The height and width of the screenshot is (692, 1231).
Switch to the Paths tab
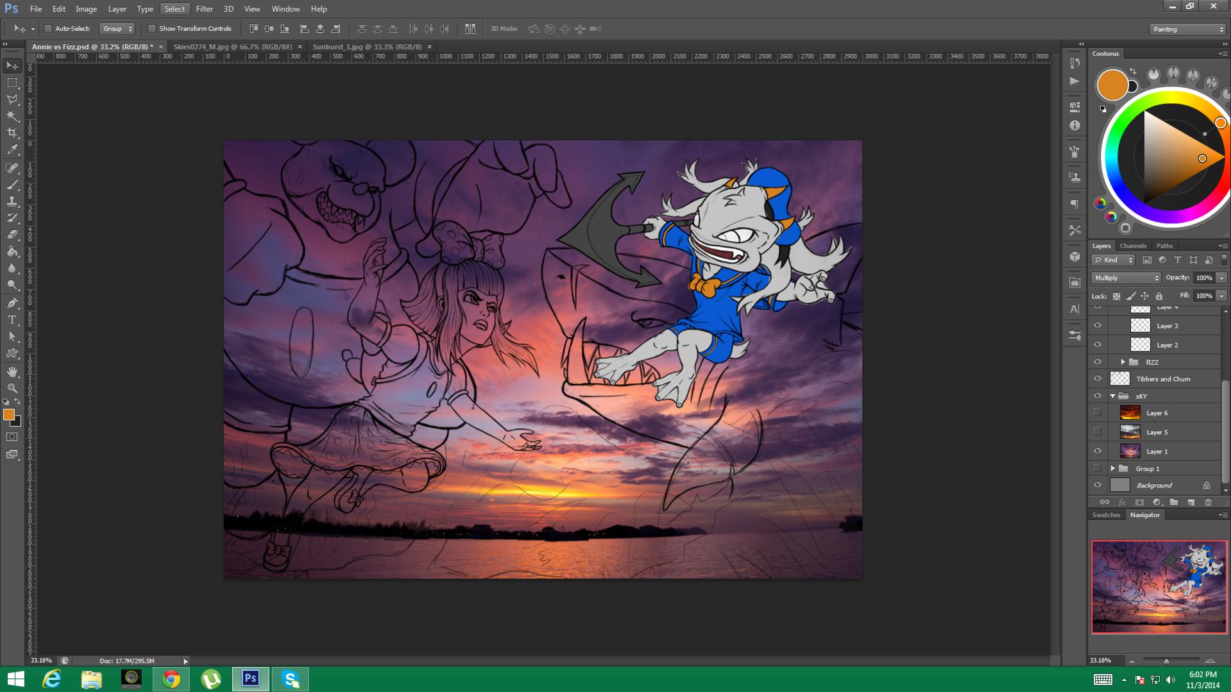[1164, 246]
